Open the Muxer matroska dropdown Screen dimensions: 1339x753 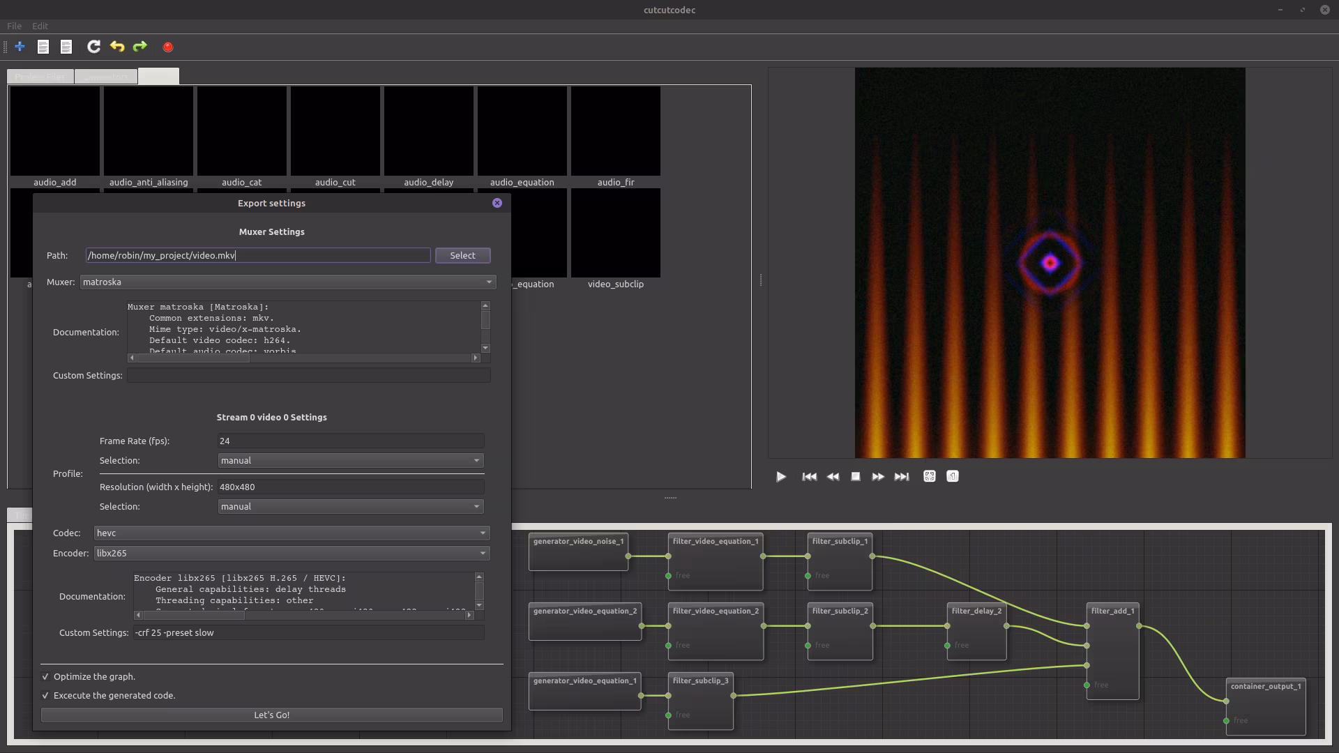[288, 282]
